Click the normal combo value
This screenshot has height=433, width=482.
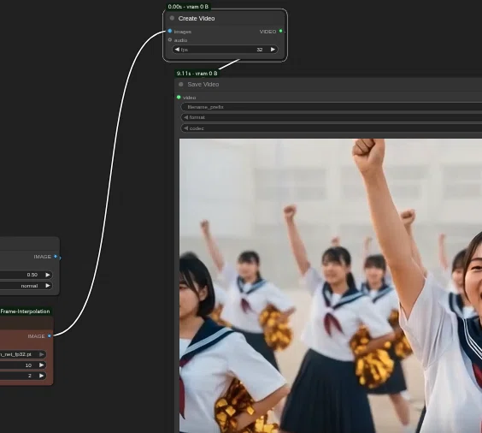29,286
